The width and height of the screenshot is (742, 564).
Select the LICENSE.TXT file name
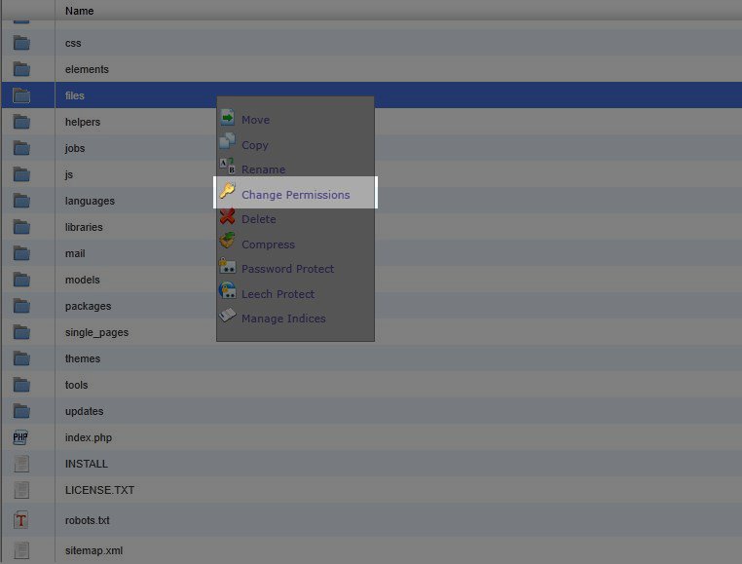point(100,490)
